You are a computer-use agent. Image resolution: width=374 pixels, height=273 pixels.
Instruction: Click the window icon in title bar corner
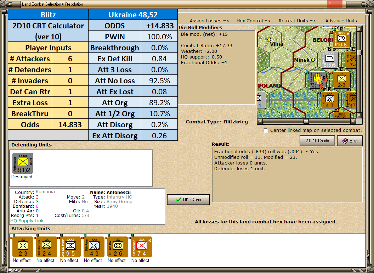click(9, 4)
